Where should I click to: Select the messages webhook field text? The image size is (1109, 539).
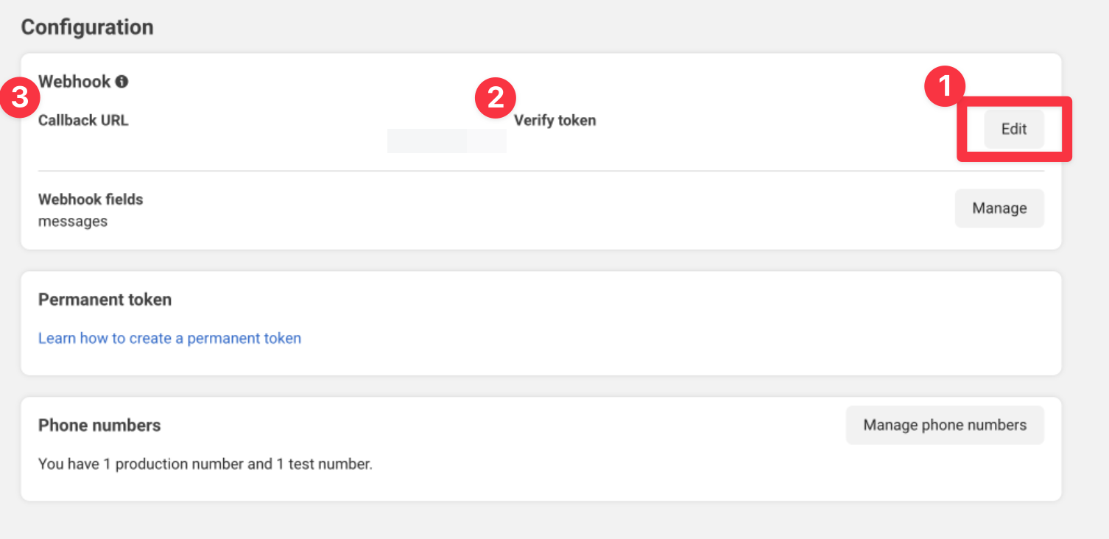tap(73, 221)
